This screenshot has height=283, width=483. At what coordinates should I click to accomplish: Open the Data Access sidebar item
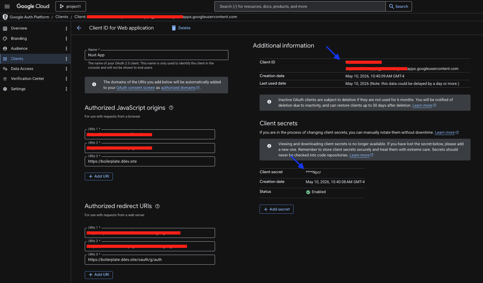tap(22, 69)
